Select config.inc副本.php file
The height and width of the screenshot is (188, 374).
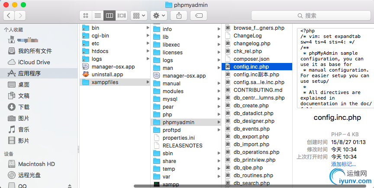click(x=257, y=75)
